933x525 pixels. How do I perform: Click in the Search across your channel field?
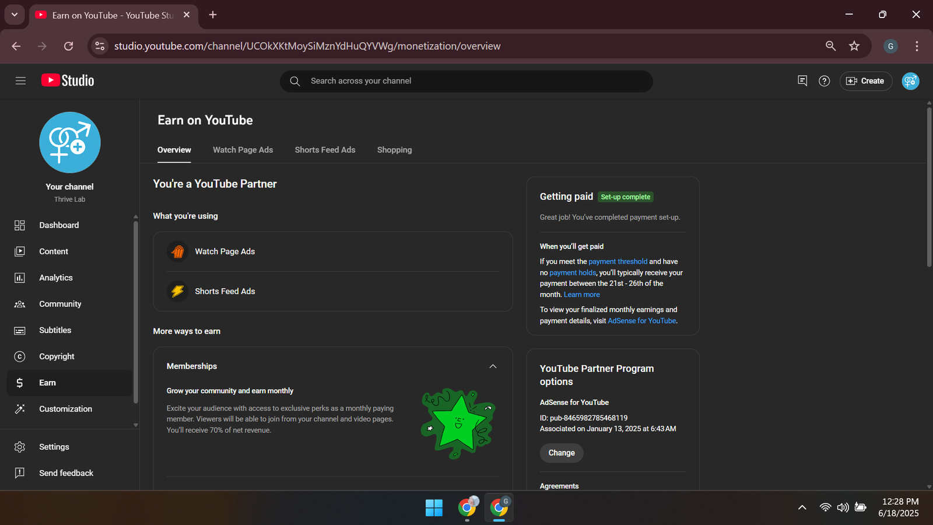466,81
